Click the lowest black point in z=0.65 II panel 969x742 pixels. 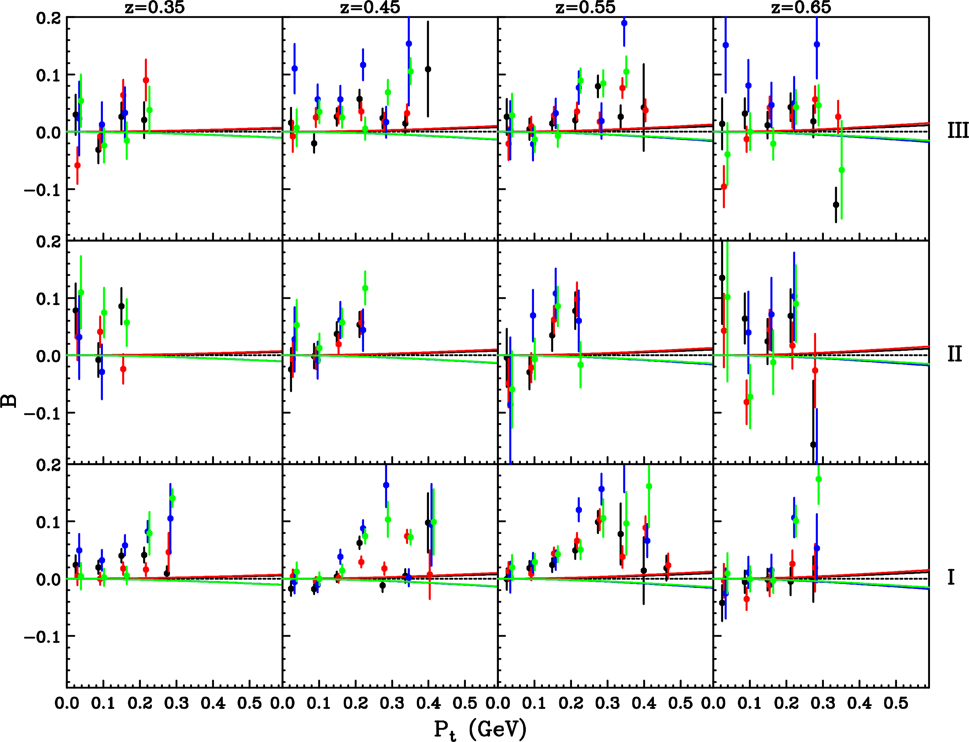(x=813, y=444)
